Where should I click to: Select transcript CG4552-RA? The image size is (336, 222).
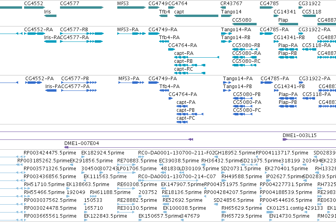[x=38, y=30]
